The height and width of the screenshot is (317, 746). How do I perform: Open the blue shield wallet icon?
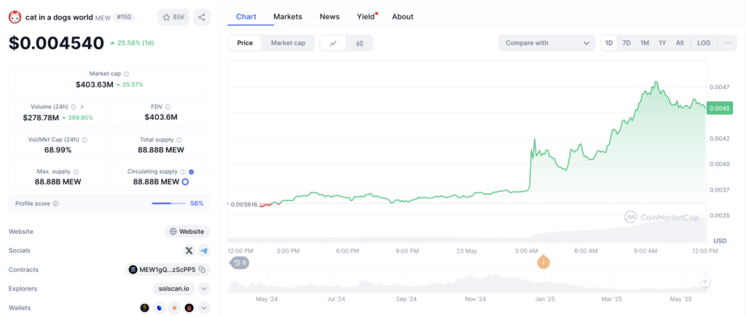(x=160, y=308)
